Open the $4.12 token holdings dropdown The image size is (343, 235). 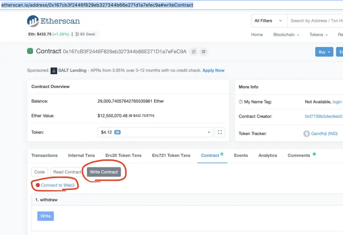(155, 132)
